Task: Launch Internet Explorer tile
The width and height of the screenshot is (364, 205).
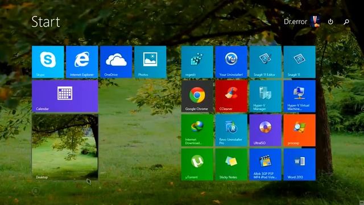Action: point(82,62)
